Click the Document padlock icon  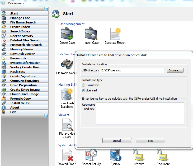pyautogui.click(x=162, y=155)
